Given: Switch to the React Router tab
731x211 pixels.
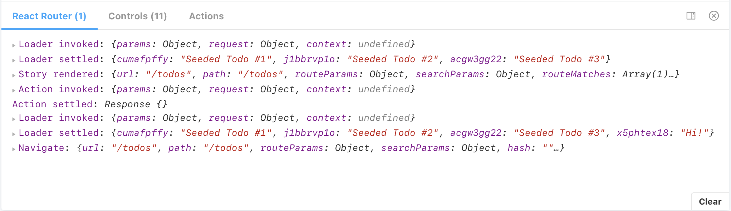Looking at the screenshot, I should click(x=49, y=16).
